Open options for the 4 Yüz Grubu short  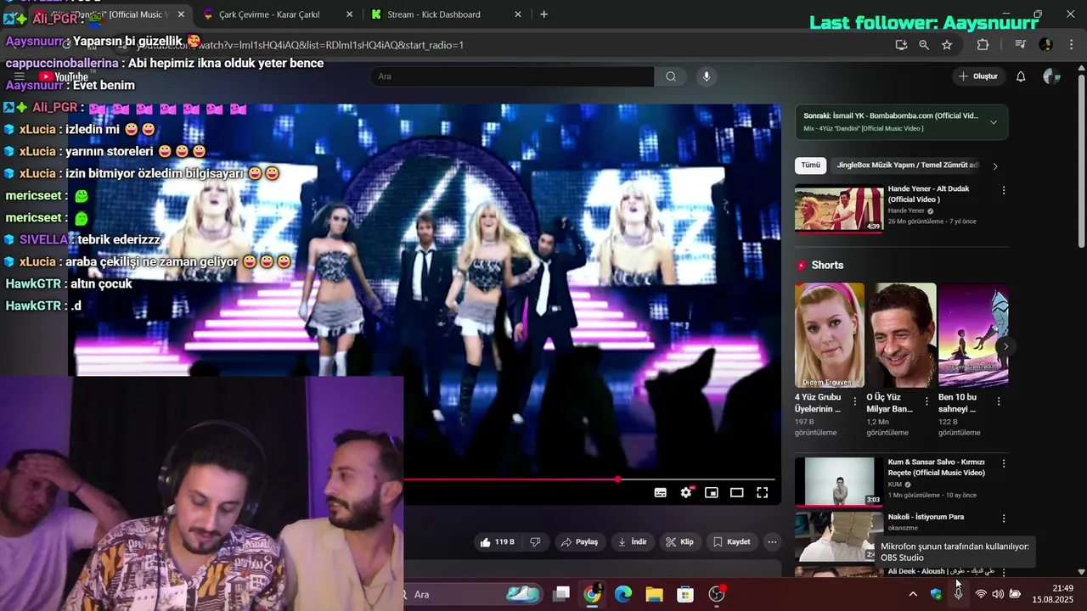tap(855, 401)
